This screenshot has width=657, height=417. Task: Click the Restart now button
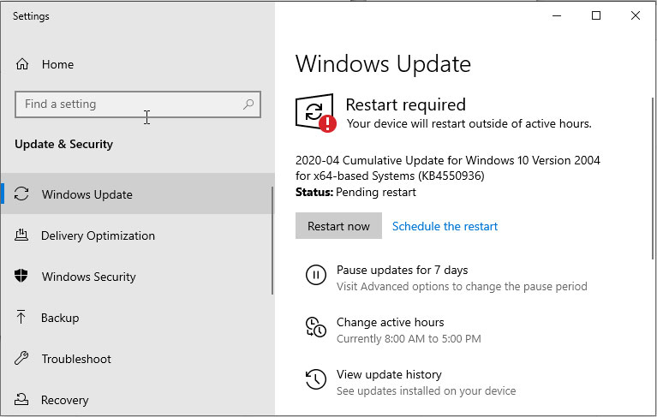338,226
